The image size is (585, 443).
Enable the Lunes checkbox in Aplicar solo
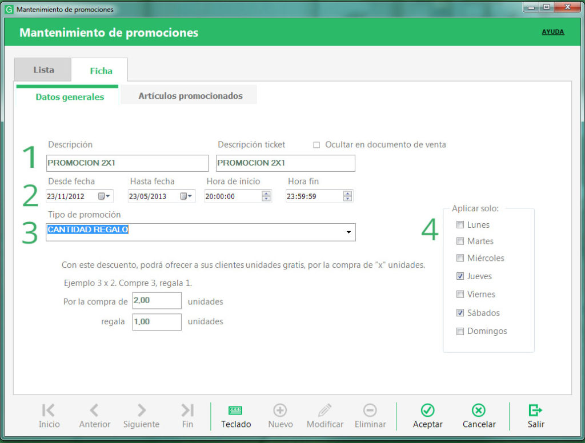coord(460,225)
